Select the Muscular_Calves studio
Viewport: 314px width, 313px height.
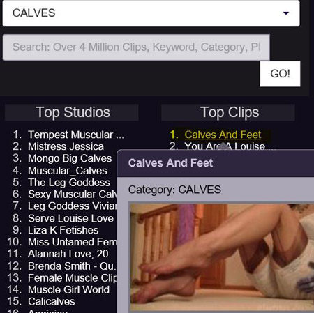[68, 171]
